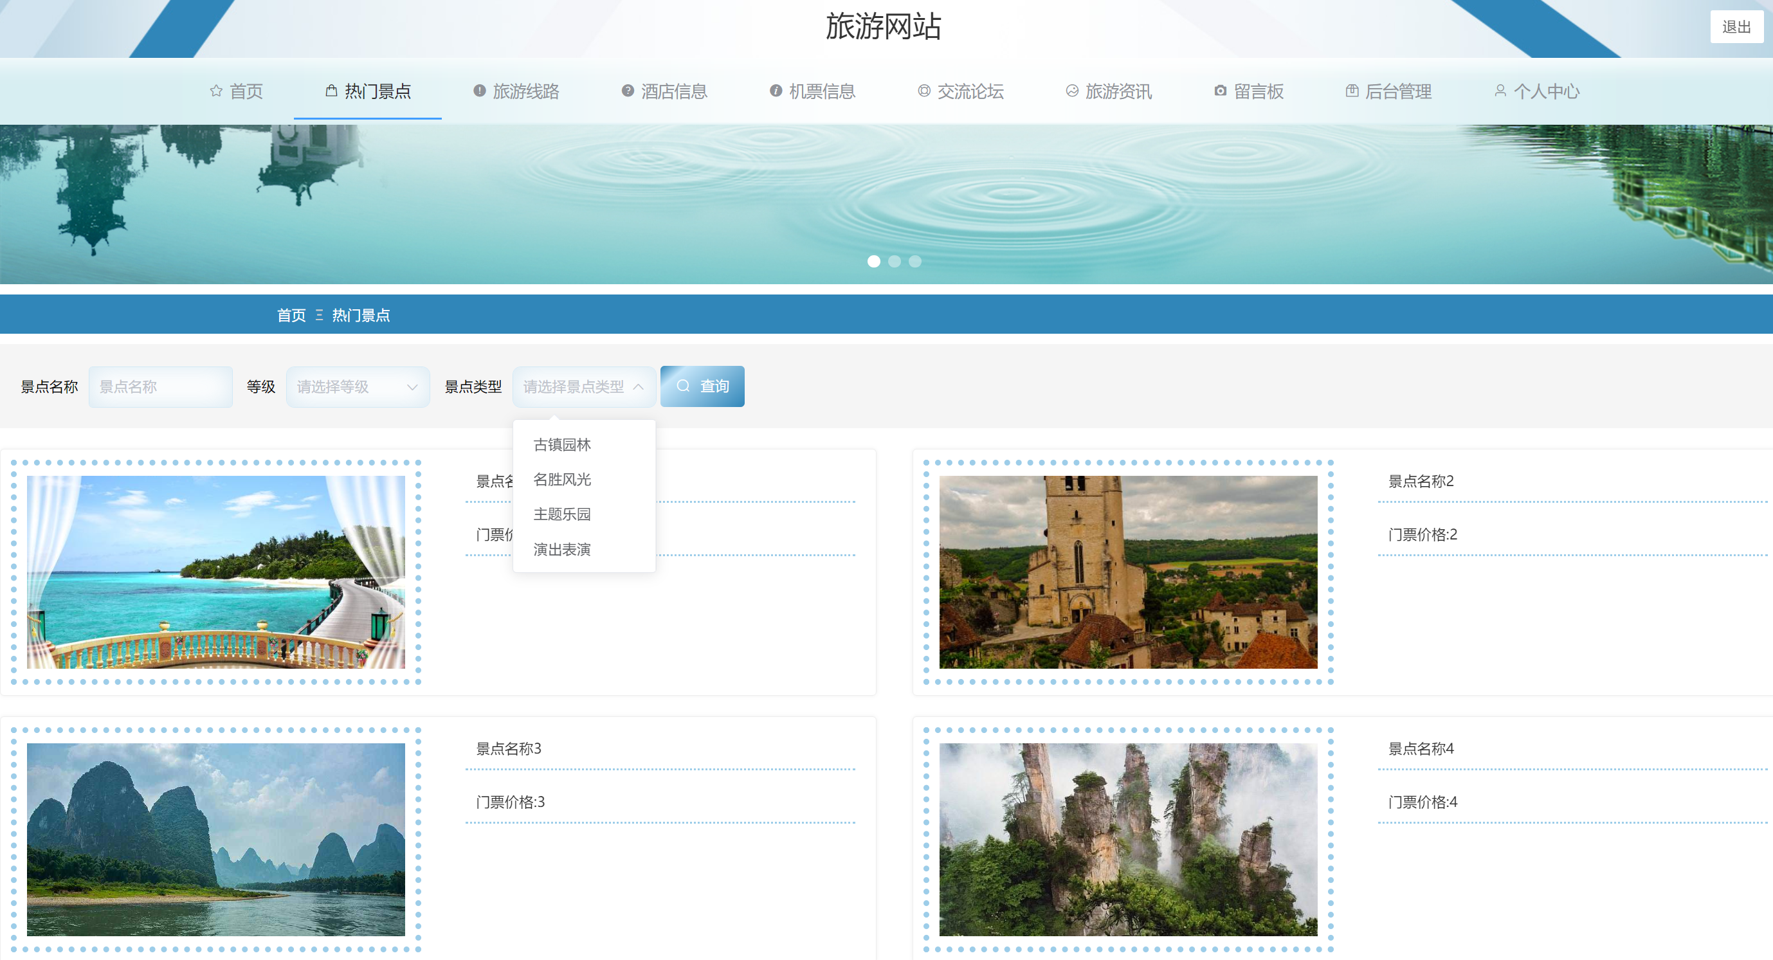Click the camera icon beside 留言板
1773x960 pixels.
pyautogui.click(x=1221, y=91)
